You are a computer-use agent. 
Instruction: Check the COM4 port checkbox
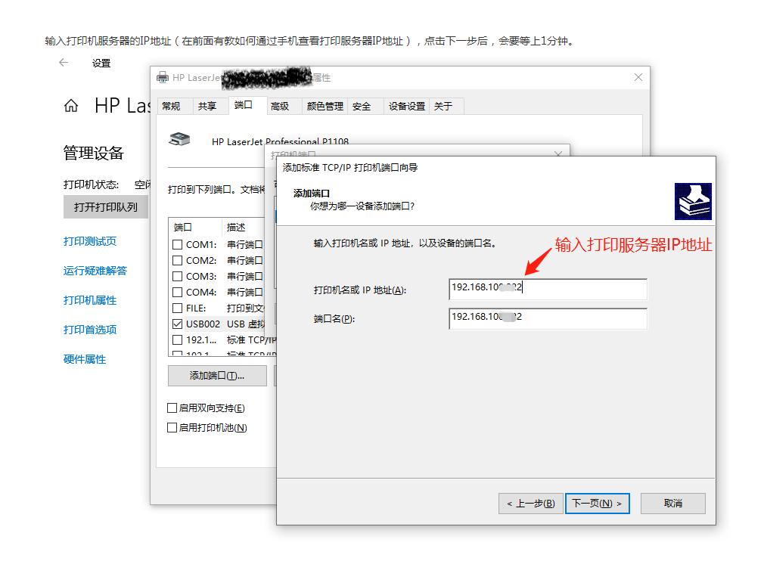pos(177,292)
